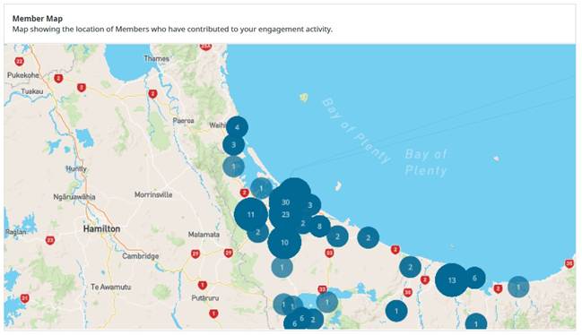
Task: Select the cluster marker labeled 13
Action: point(452,279)
